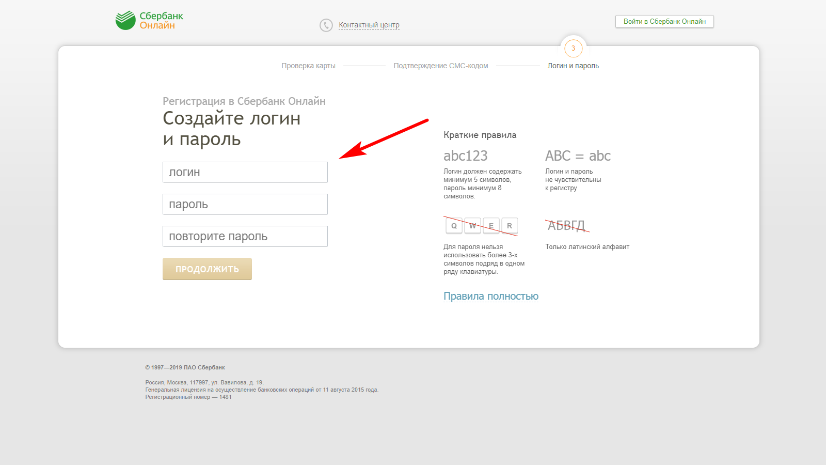Click the Подтверждение СМС-кодом step label

(441, 66)
